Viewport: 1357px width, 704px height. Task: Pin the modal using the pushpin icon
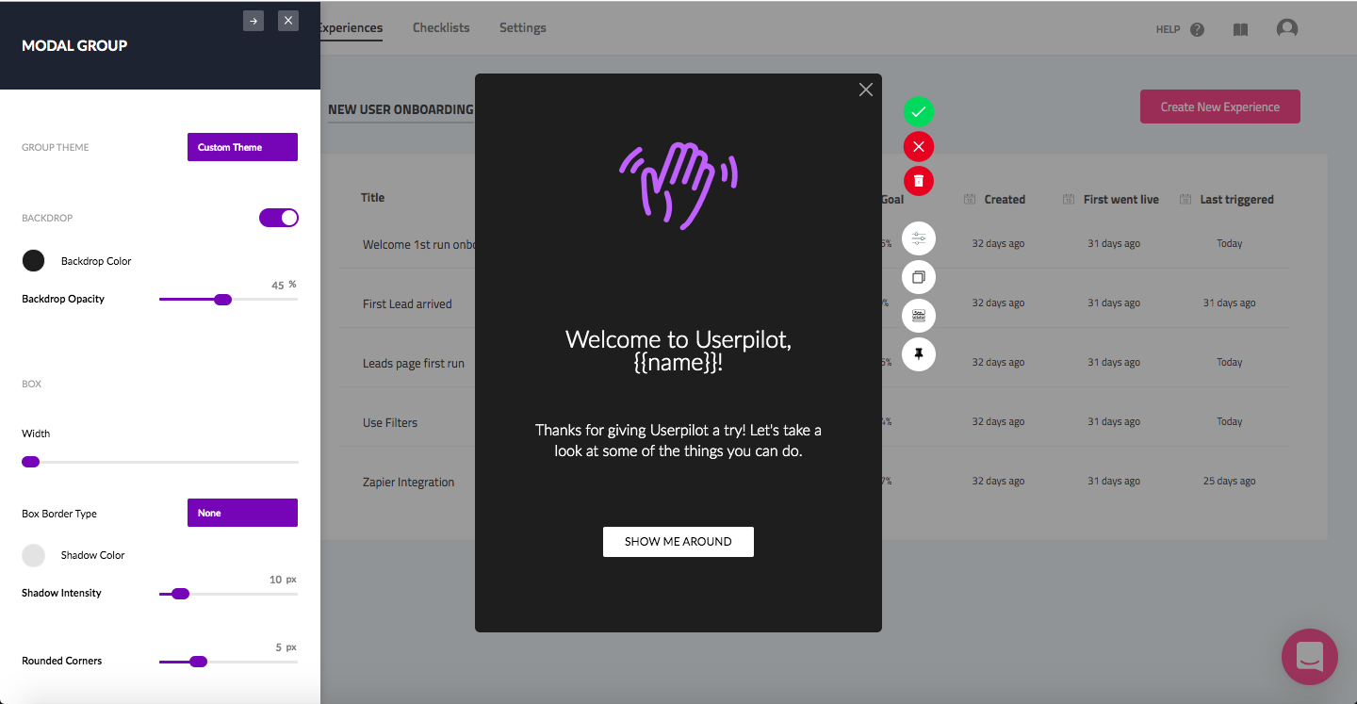[919, 354]
